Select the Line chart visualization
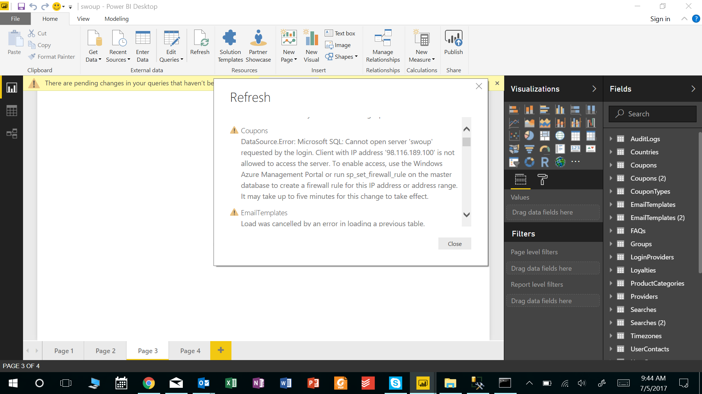This screenshot has height=394, width=702. [x=514, y=123]
